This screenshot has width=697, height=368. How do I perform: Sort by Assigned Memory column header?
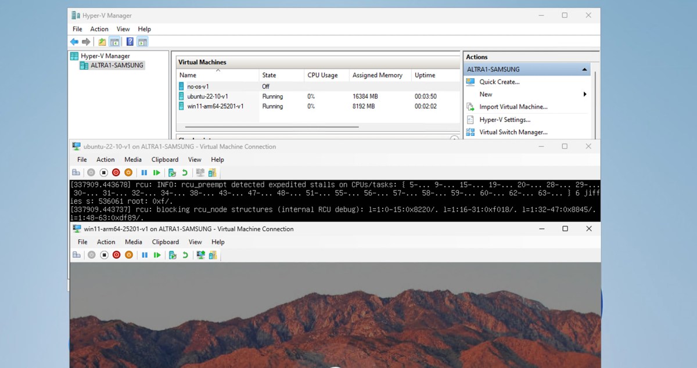tap(380, 75)
